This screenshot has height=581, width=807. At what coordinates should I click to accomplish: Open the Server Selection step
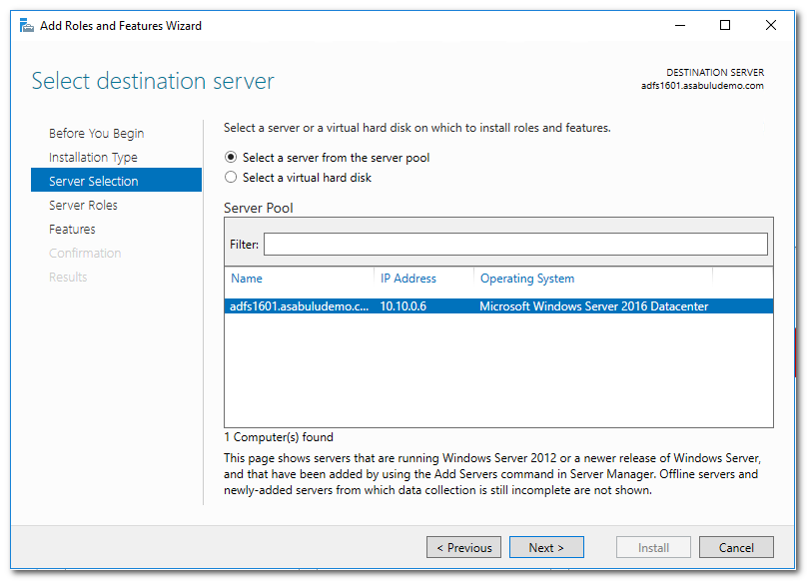(116, 180)
